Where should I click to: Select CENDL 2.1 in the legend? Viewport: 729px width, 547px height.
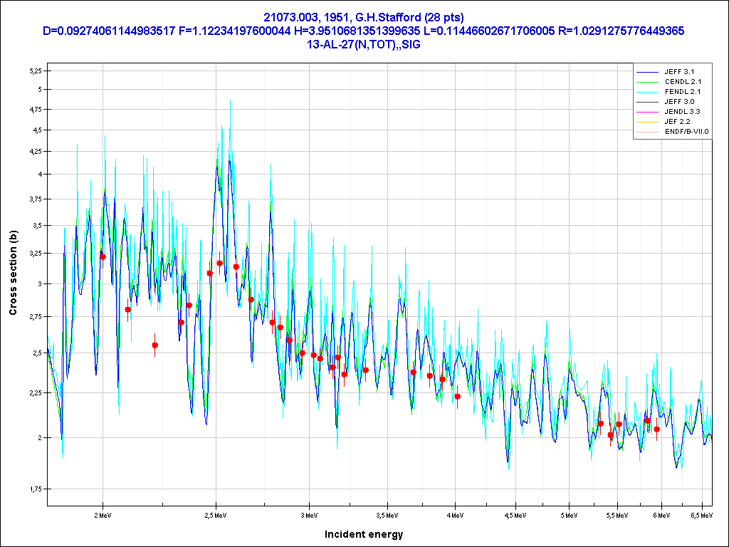683,82
